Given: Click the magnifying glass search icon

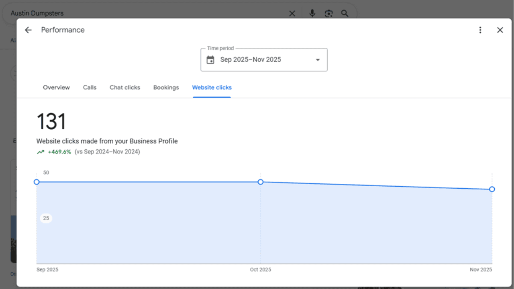Looking at the screenshot, I should (345, 13).
